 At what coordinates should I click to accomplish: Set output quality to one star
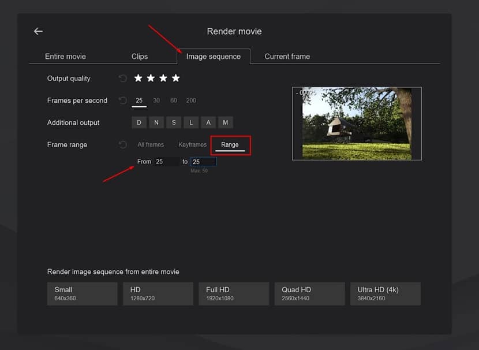(x=138, y=78)
